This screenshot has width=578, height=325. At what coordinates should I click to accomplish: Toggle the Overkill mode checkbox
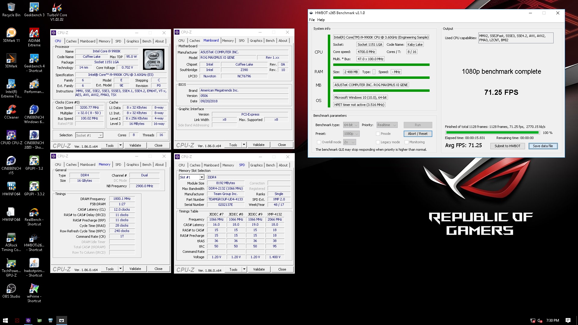coord(319,142)
